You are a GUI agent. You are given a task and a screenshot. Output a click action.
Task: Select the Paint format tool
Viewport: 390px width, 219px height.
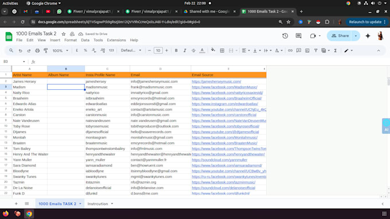[x=46, y=50]
